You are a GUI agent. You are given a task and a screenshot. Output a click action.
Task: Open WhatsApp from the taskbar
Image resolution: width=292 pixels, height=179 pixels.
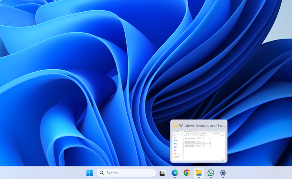pos(211,172)
